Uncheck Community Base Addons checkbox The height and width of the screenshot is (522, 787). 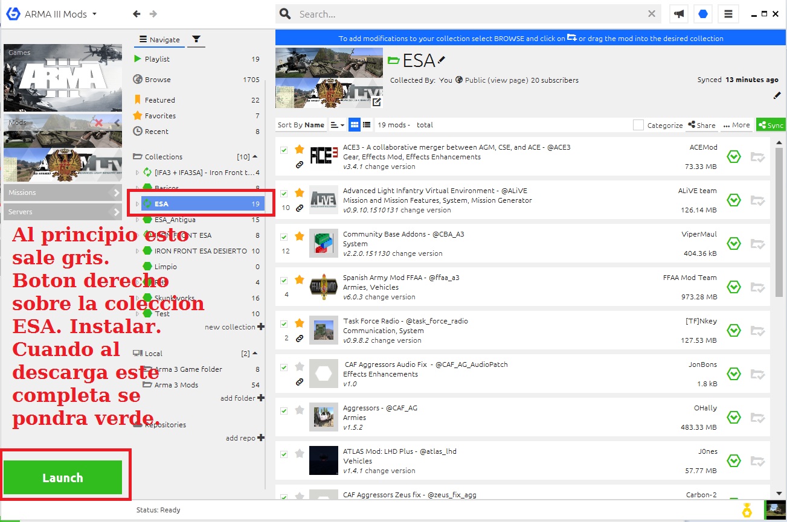(x=284, y=237)
